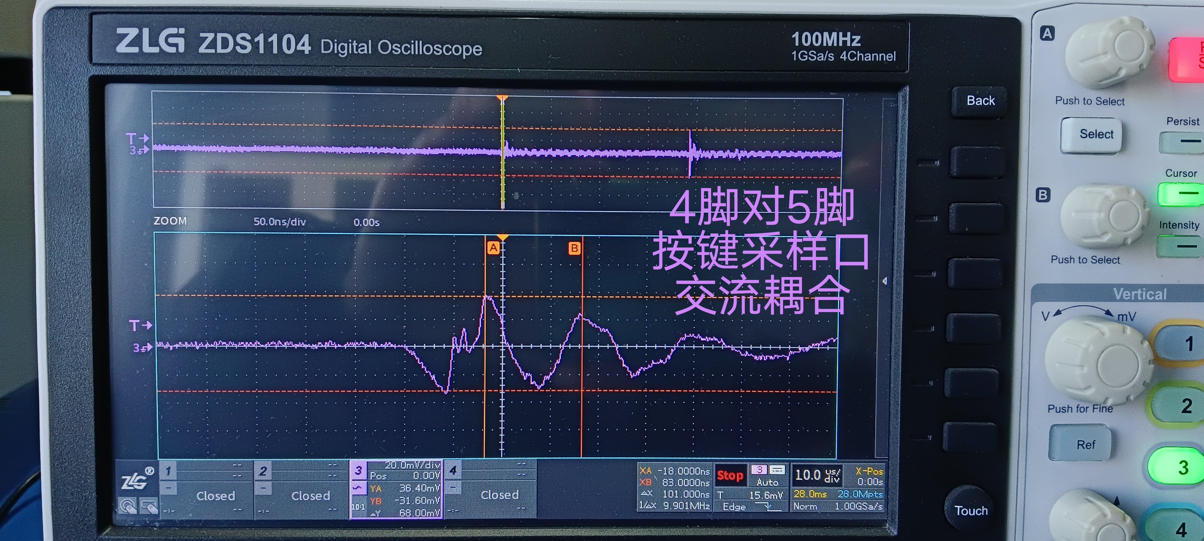This screenshot has height=541, width=1204.
Task: Tap the small arrow at the waveform's right edge
Action: 884,281
